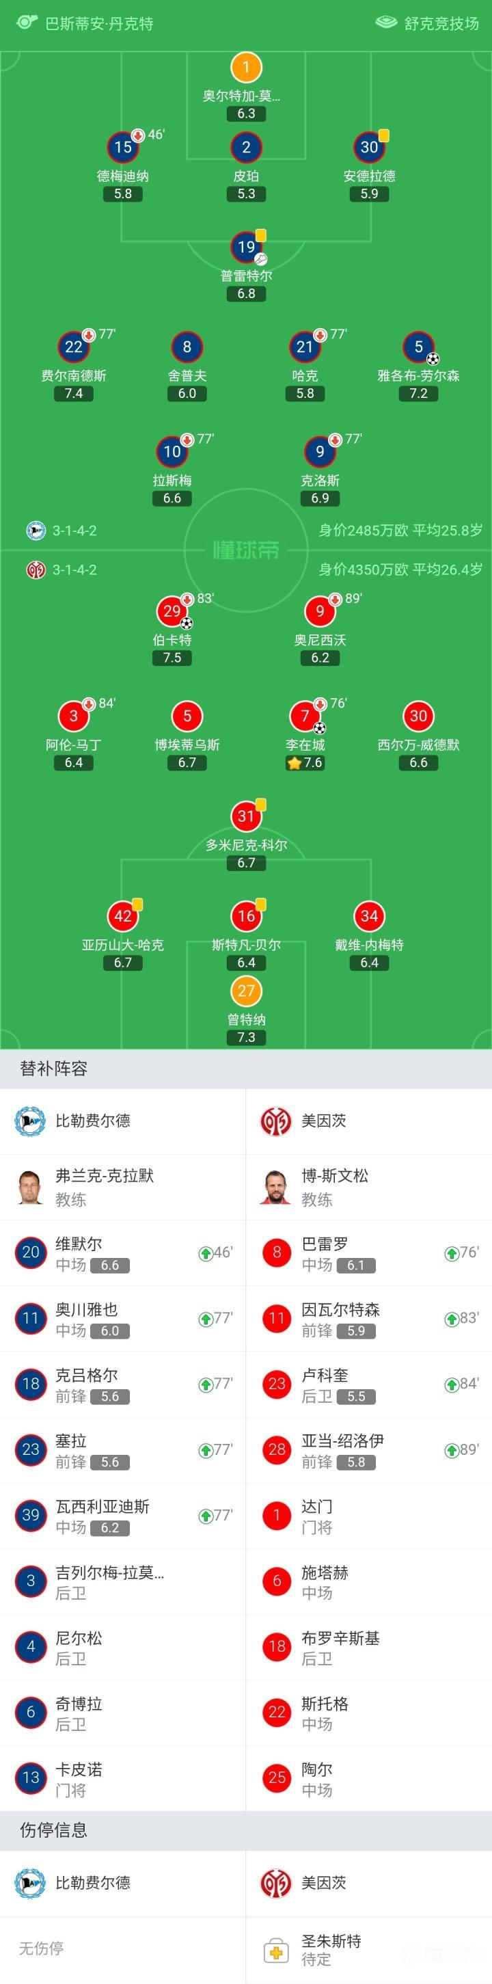Select player number 19 普雷特尔 badge
Viewport: 492px width, 1984px height.
(247, 247)
